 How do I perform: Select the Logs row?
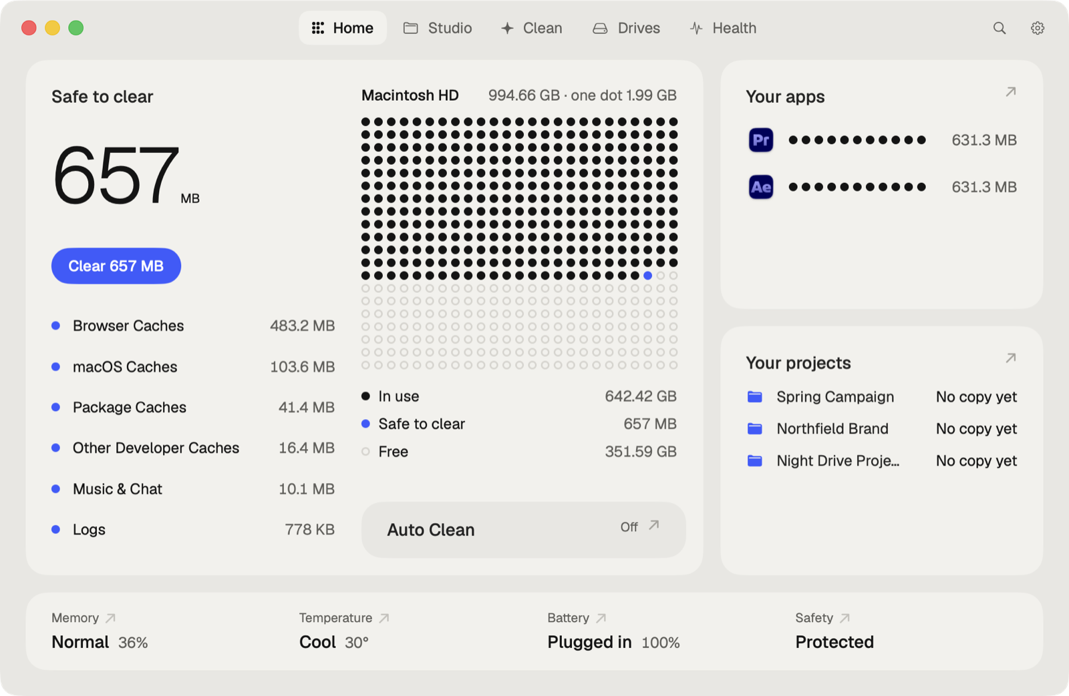(193, 529)
